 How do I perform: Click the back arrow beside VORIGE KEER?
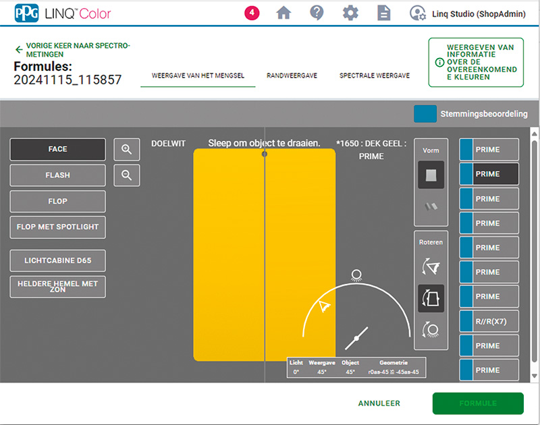click(x=19, y=50)
